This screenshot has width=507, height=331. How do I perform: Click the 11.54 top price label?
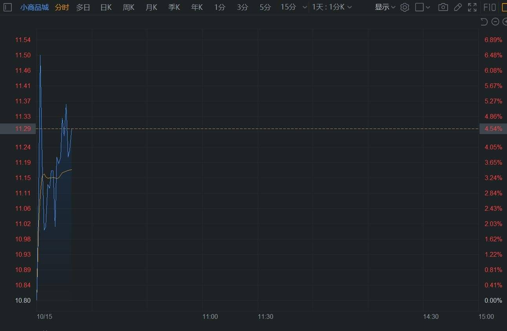pyautogui.click(x=23, y=40)
